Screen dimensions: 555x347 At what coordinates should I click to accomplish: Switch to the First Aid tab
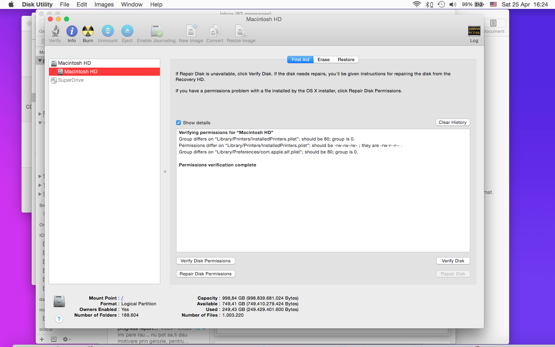(300, 60)
